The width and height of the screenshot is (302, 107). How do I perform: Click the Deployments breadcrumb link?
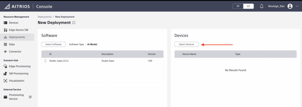45,17
